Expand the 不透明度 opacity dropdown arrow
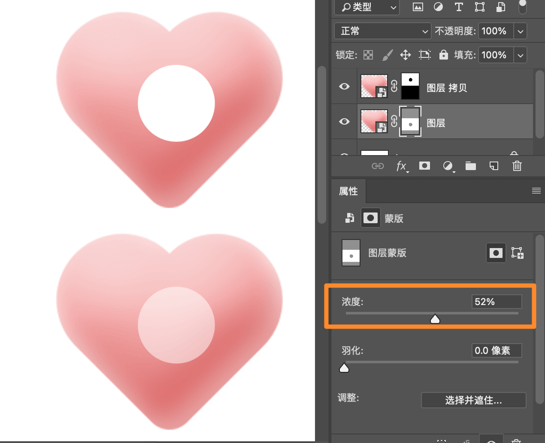Viewport: 545px width, 443px height. click(520, 31)
